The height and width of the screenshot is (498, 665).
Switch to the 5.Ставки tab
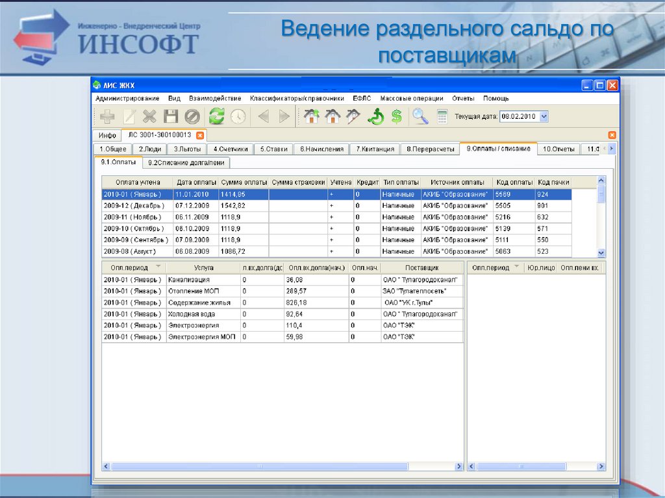click(x=273, y=149)
